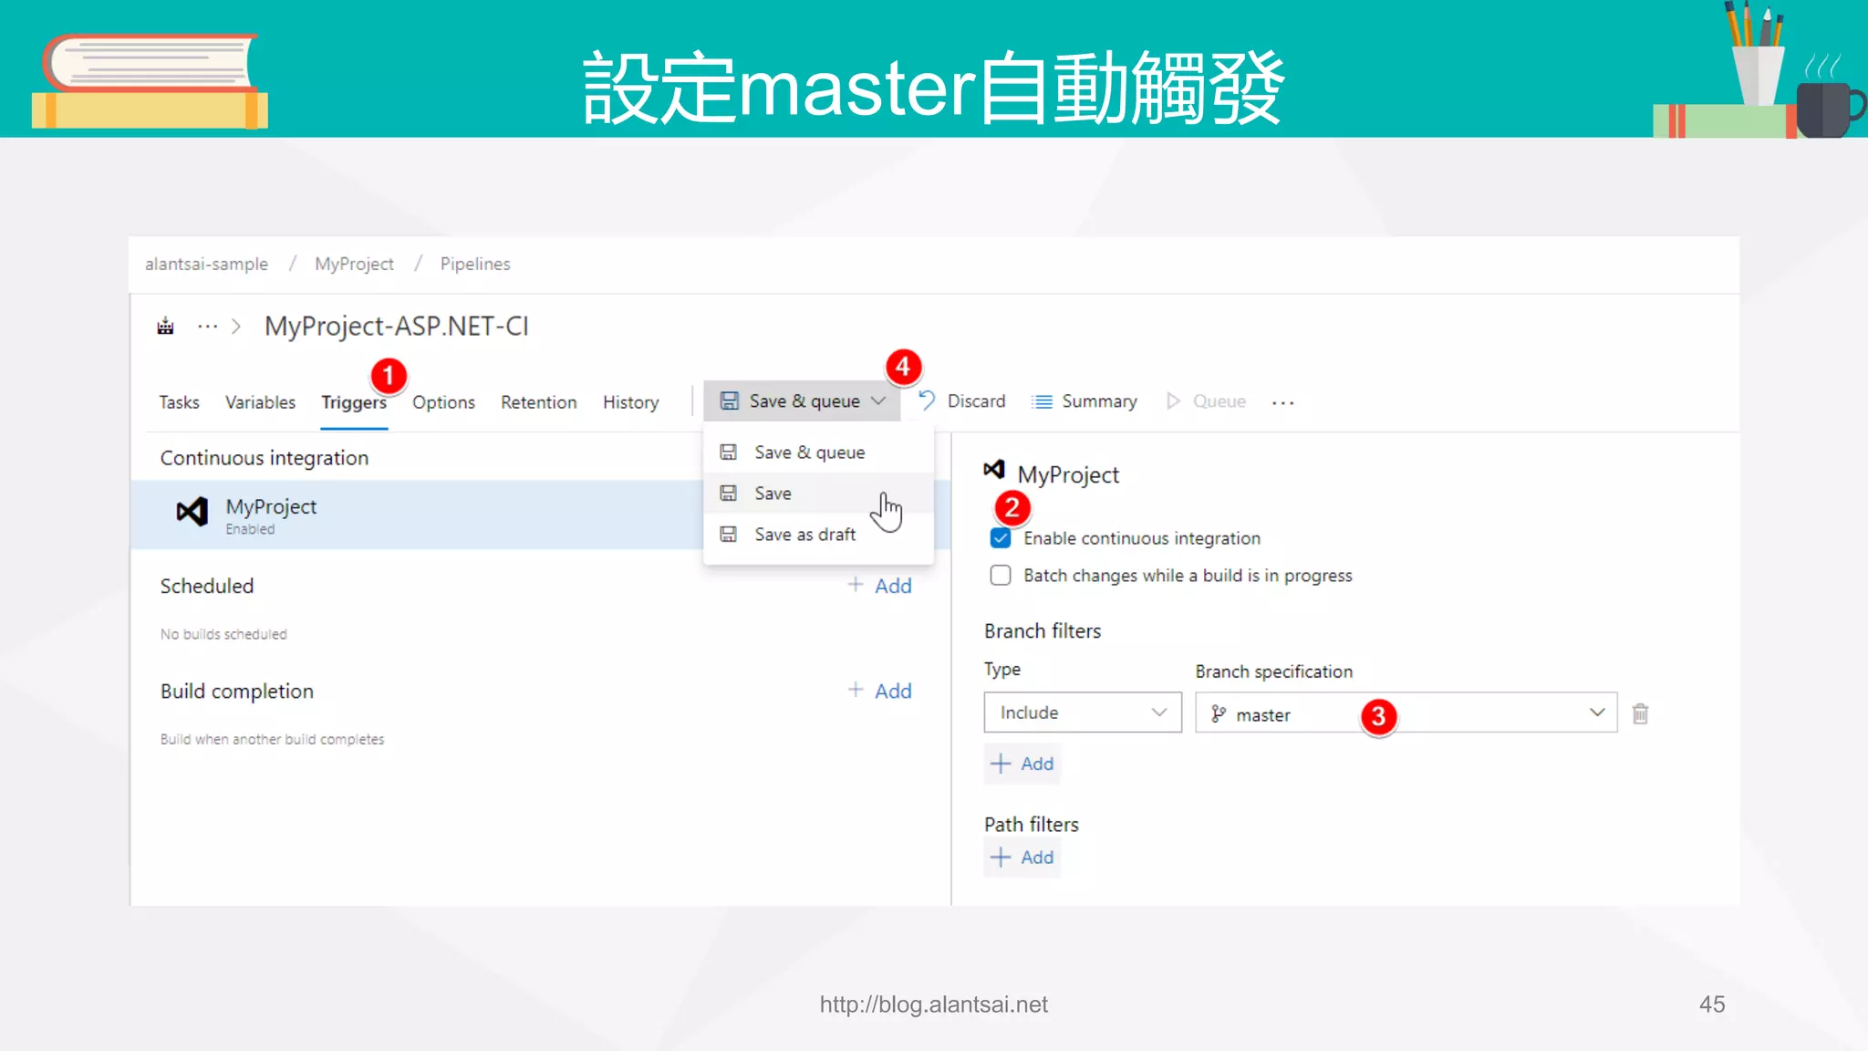
Task: Open the Include type dropdown
Action: tap(1083, 713)
